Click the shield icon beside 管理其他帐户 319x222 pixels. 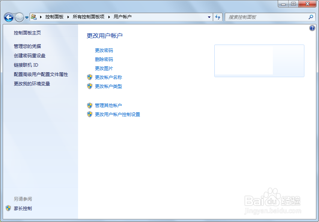pos(89,105)
